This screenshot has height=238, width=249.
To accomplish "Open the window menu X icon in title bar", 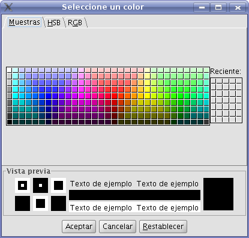I will [x=8, y=7].
